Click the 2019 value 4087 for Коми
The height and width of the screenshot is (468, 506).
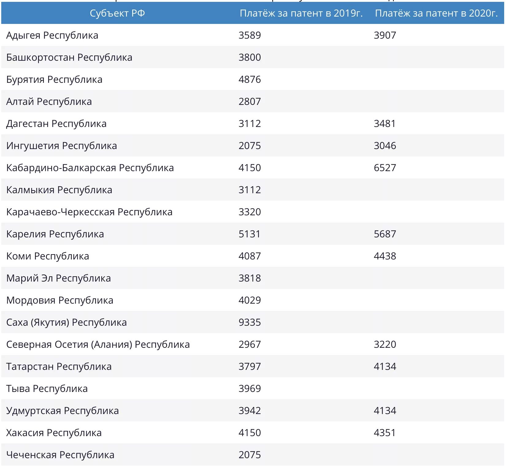(x=250, y=256)
